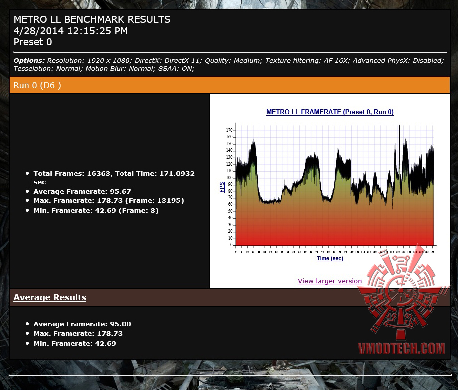Click the METRO LL FRAMERATE chart title
Image resolution: width=458 pixels, height=390 pixels.
[x=330, y=112]
